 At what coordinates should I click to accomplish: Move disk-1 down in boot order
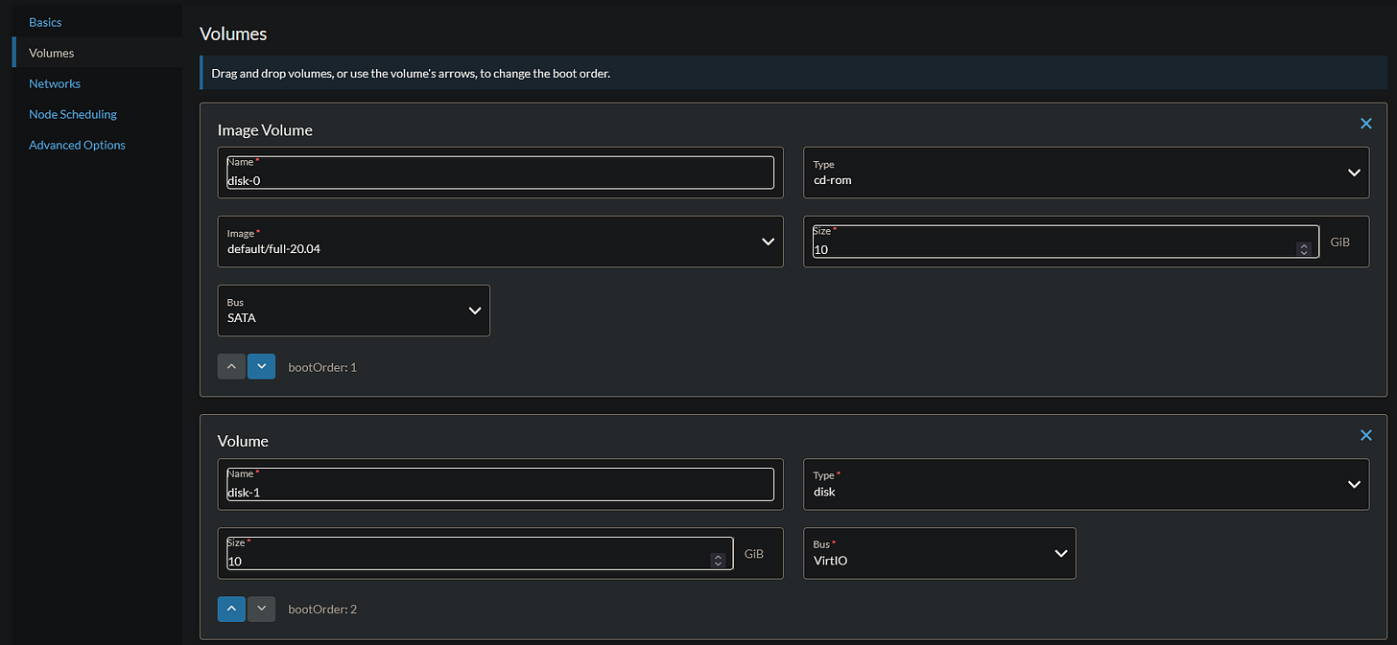(x=261, y=609)
